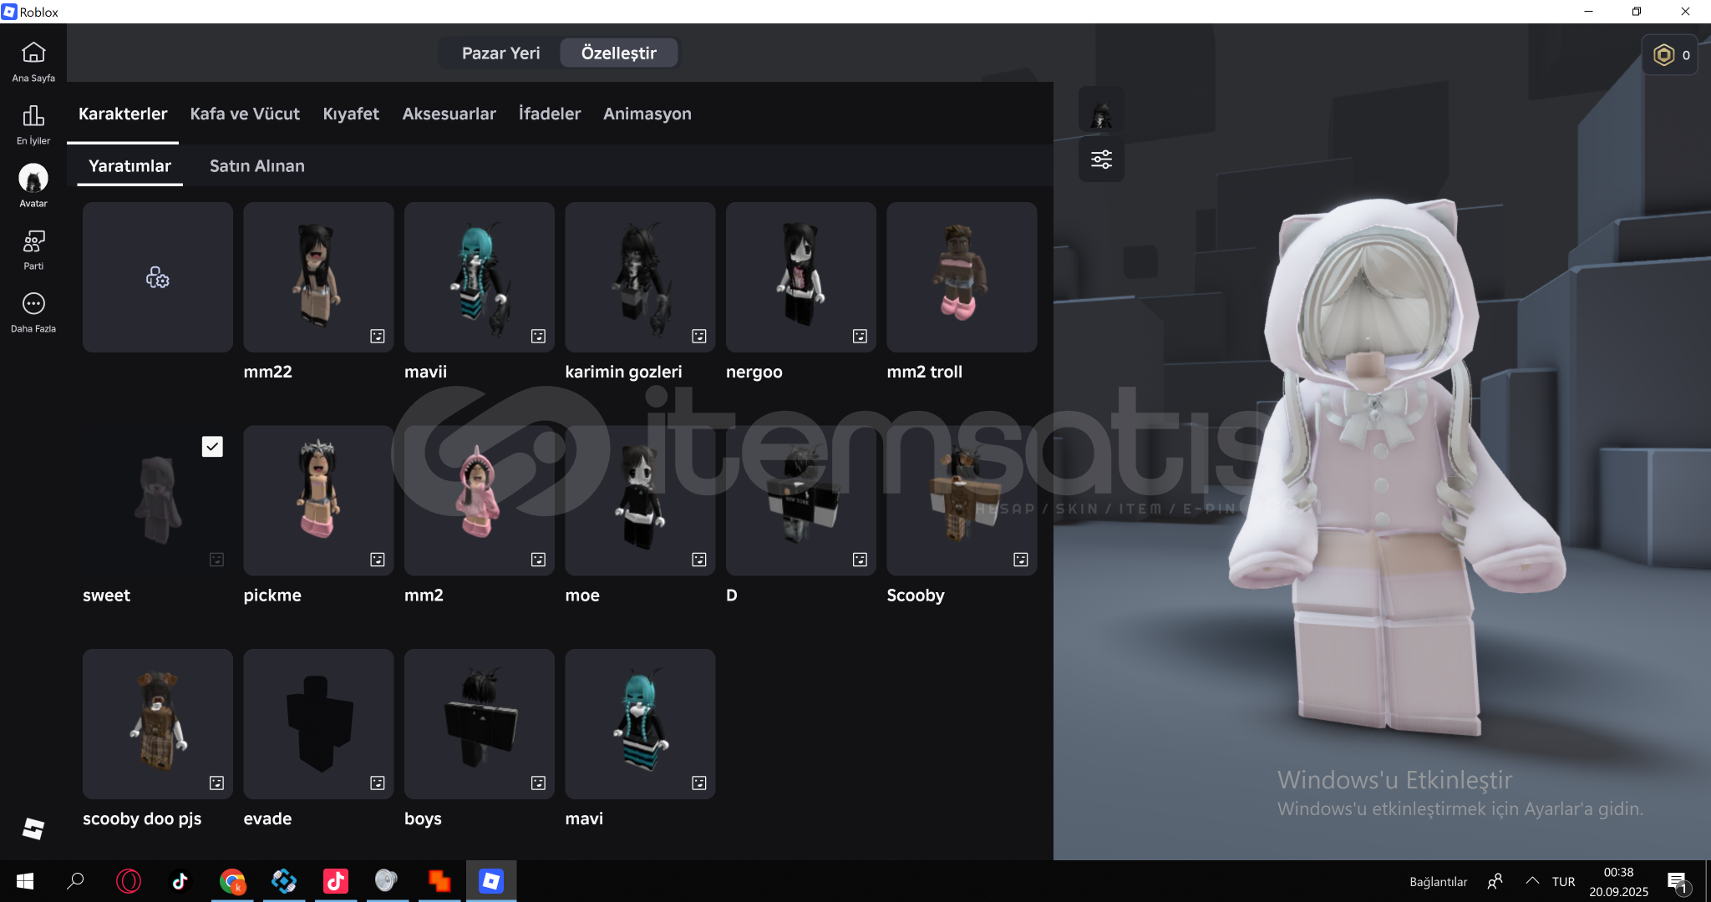Open avatar view settings sliders icon
Viewport: 1711px width, 902px height.
coord(1101,159)
